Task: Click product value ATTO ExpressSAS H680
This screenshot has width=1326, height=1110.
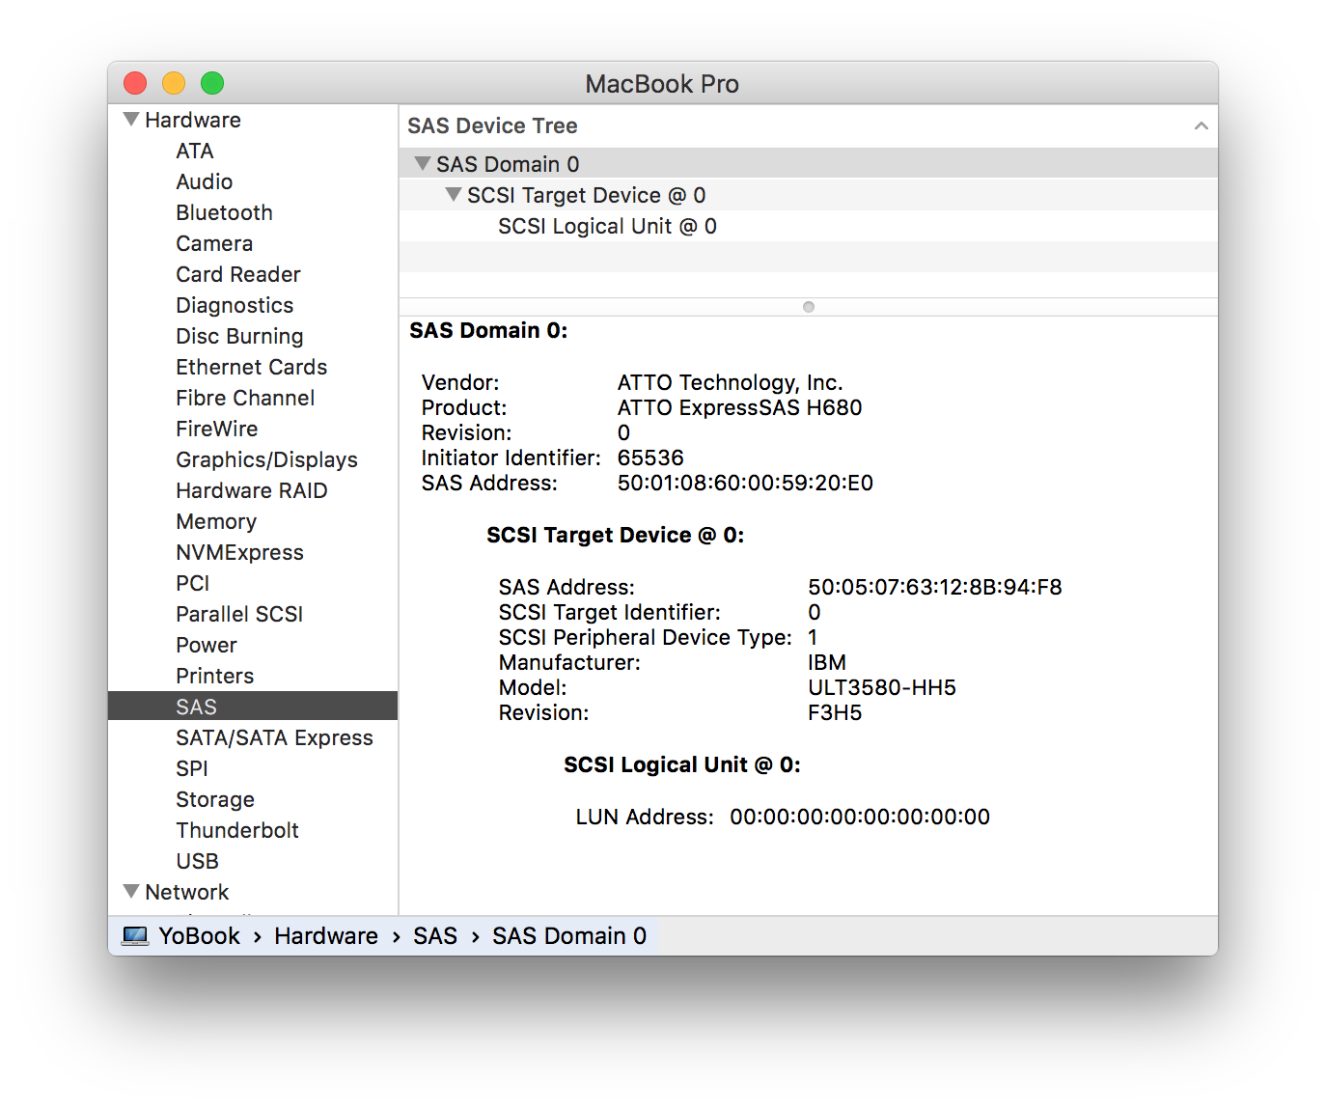Action: tap(740, 407)
